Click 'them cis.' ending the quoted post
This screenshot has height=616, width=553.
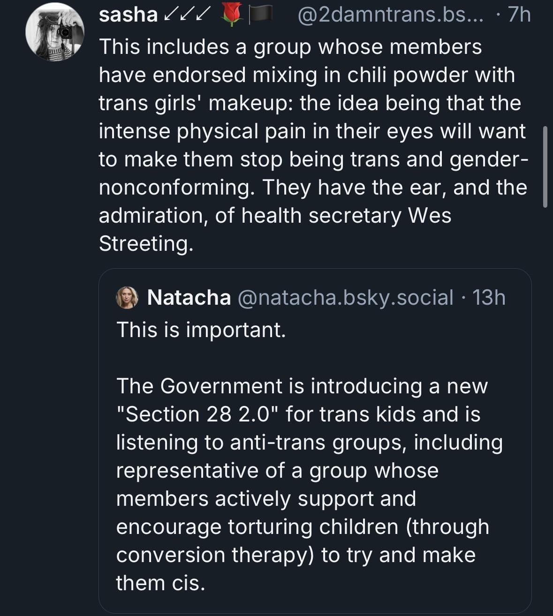160,583
